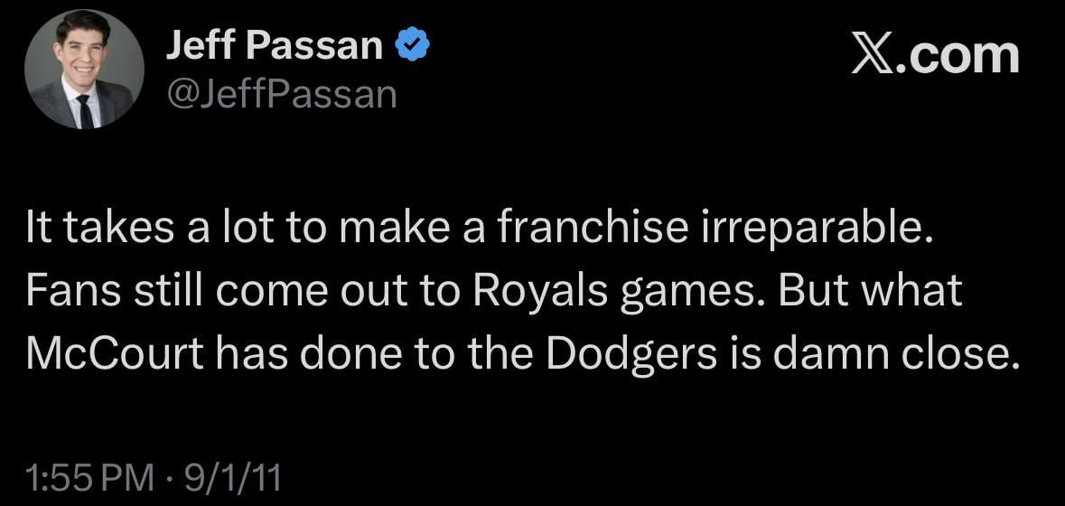Click the 1:55 PM timestamp
1065x506 pixels.
[x=89, y=476]
